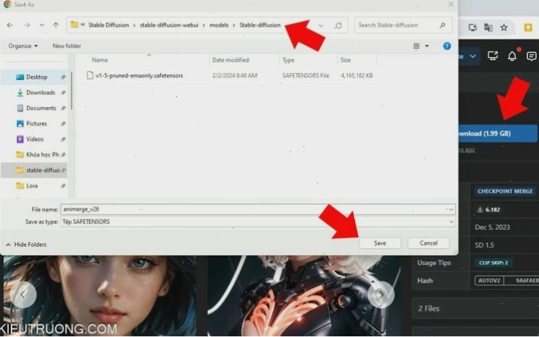539x337 pixels.
Task: Create a New folder
Action: pyautogui.click(x=66, y=45)
